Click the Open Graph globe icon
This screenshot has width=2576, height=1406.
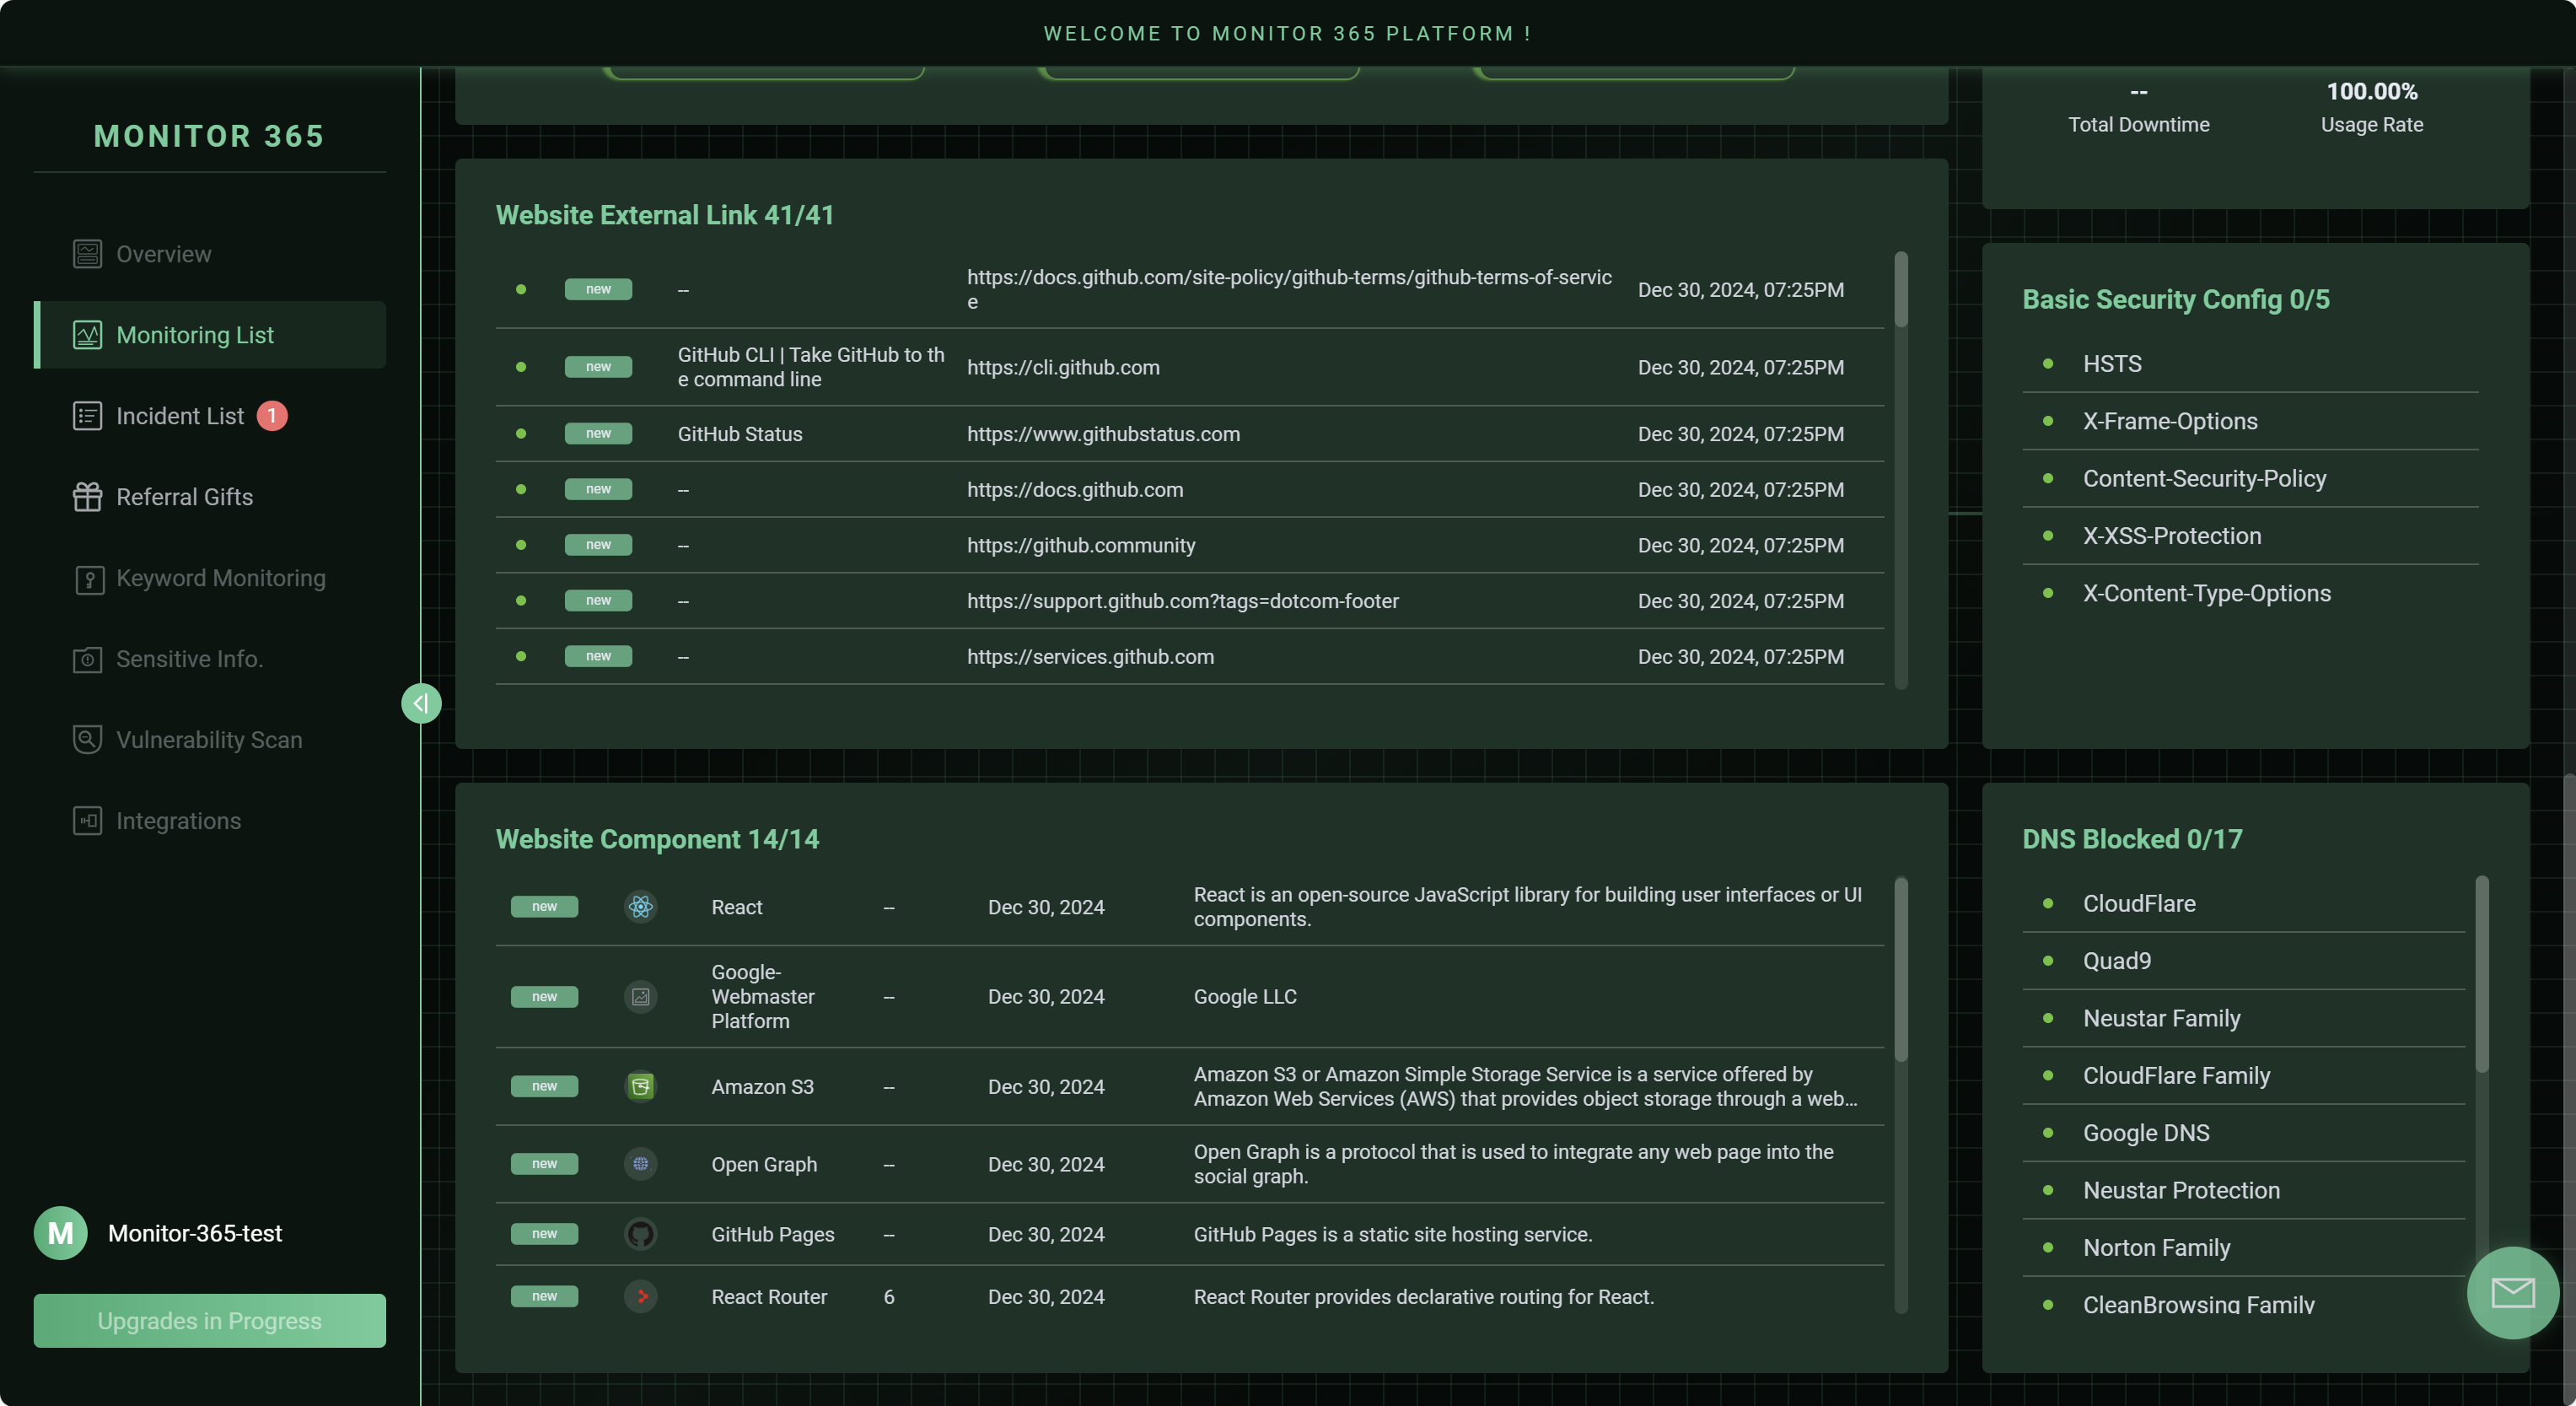(640, 1164)
